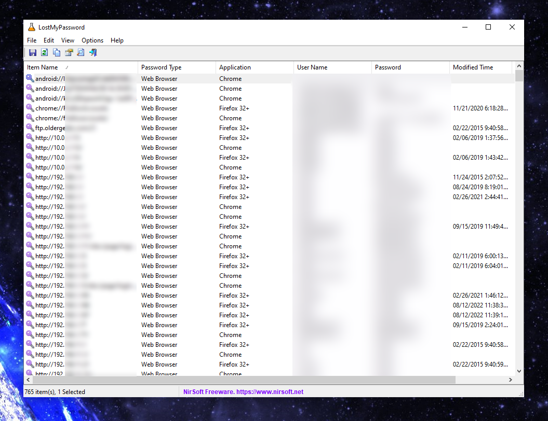
Task: Click the vertical scrollbar up arrow
Action: [x=519, y=66]
